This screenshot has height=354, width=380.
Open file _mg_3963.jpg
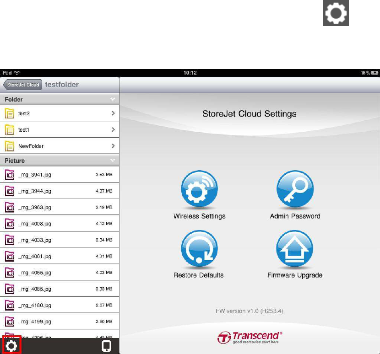[x=60, y=207]
